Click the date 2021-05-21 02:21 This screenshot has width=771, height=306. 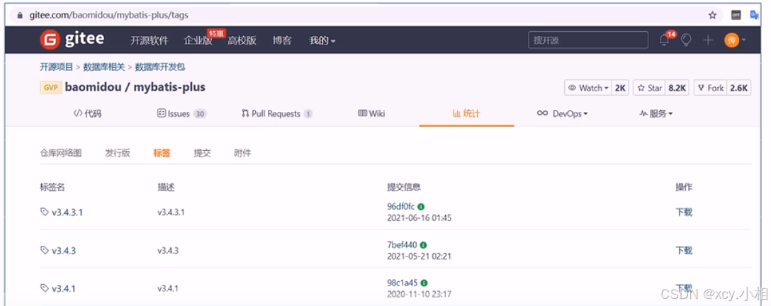pyautogui.click(x=420, y=256)
